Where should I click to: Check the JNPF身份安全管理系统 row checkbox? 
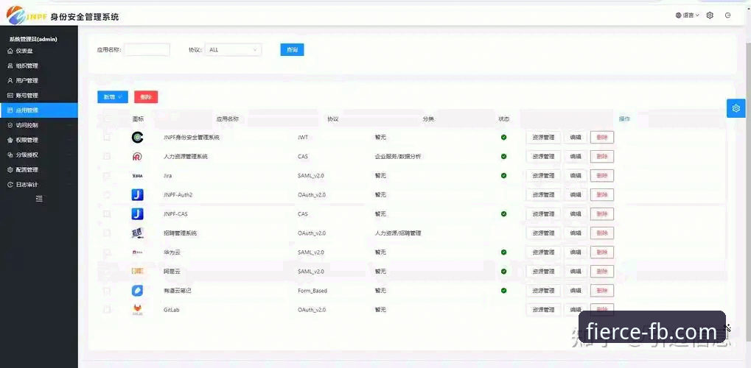(x=107, y=138)
